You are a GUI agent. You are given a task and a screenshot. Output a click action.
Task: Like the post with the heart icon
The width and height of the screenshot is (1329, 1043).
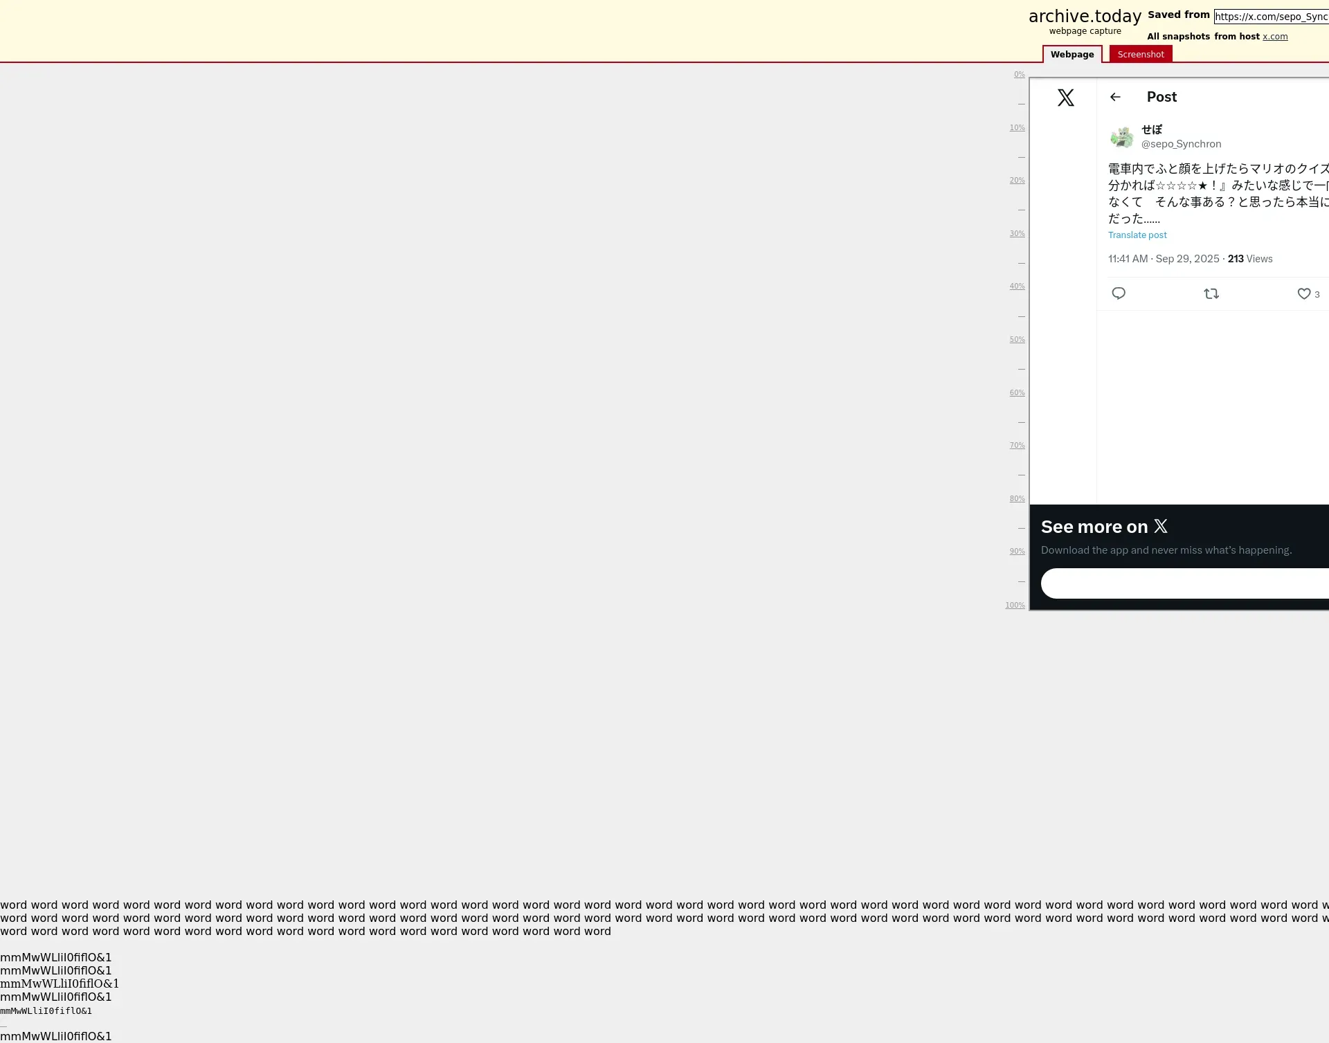point(1303,293)
